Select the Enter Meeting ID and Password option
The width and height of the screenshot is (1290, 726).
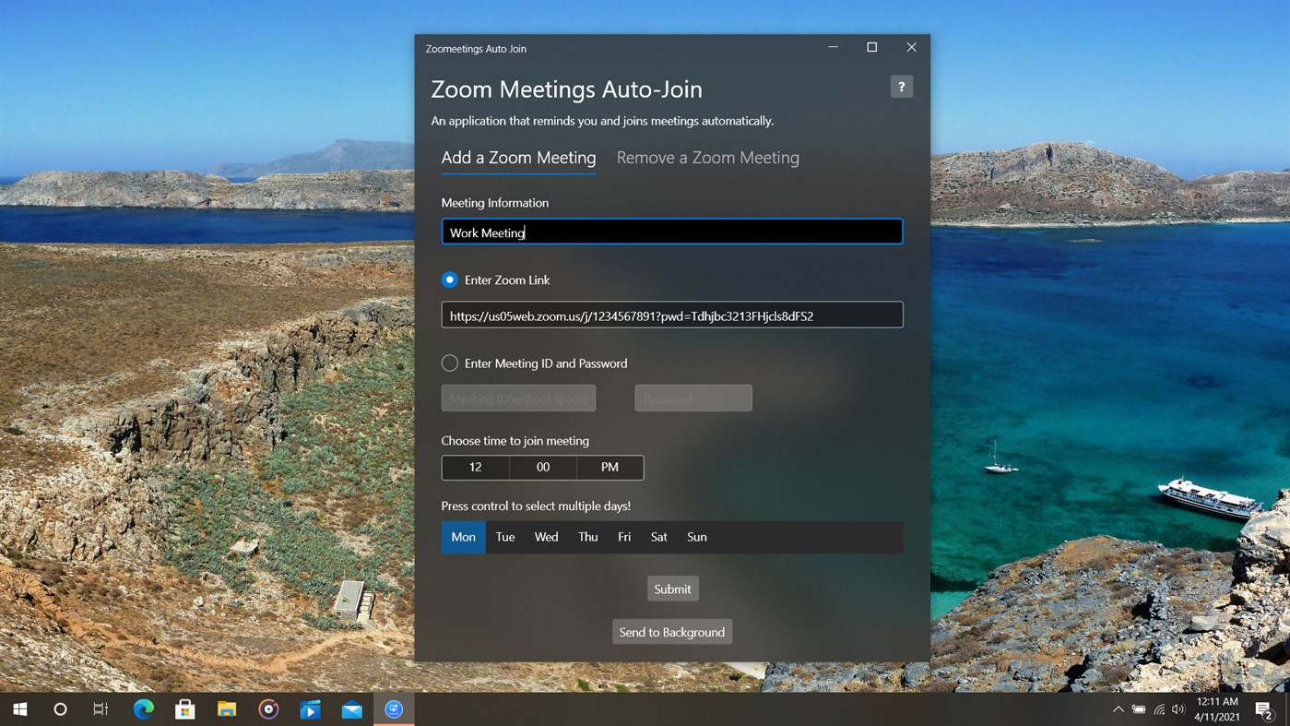(450, 363)
